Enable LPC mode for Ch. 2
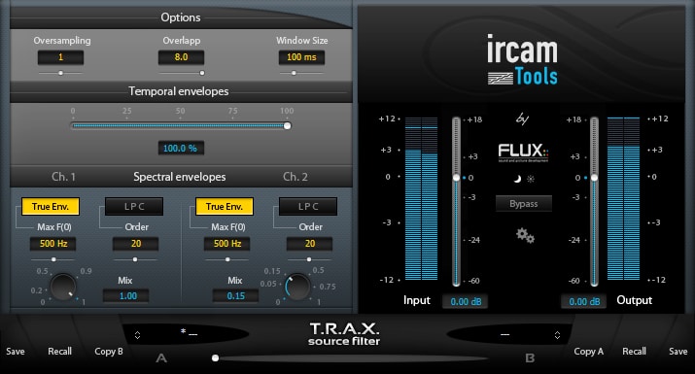Viewport: 695px width, 374px height. coord(308,207)
